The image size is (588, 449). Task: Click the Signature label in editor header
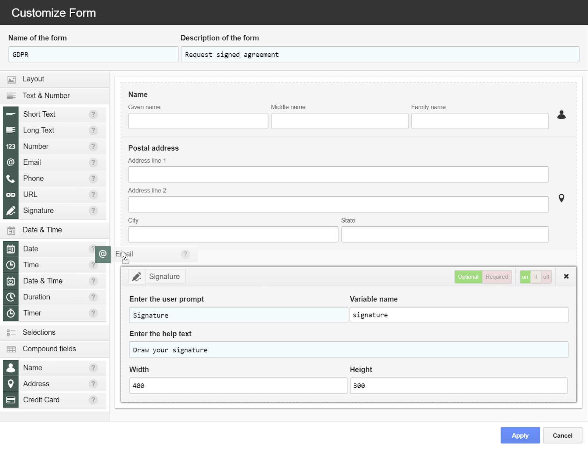[x=164, y=276]
